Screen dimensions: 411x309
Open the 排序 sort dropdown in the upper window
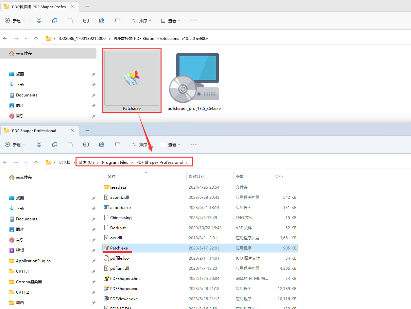tap(141, 21)
